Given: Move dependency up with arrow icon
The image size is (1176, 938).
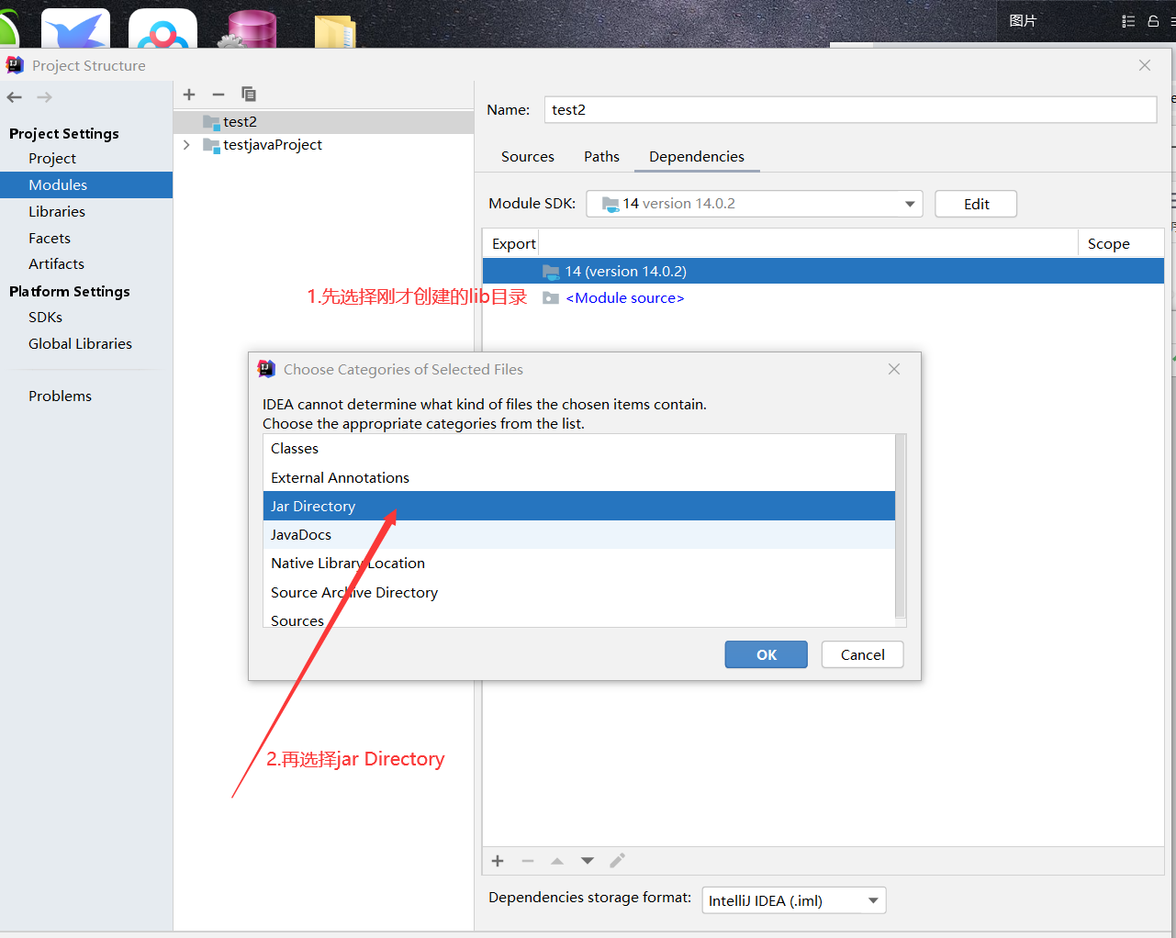Looking at the screenshot, I should click(557, 861).
